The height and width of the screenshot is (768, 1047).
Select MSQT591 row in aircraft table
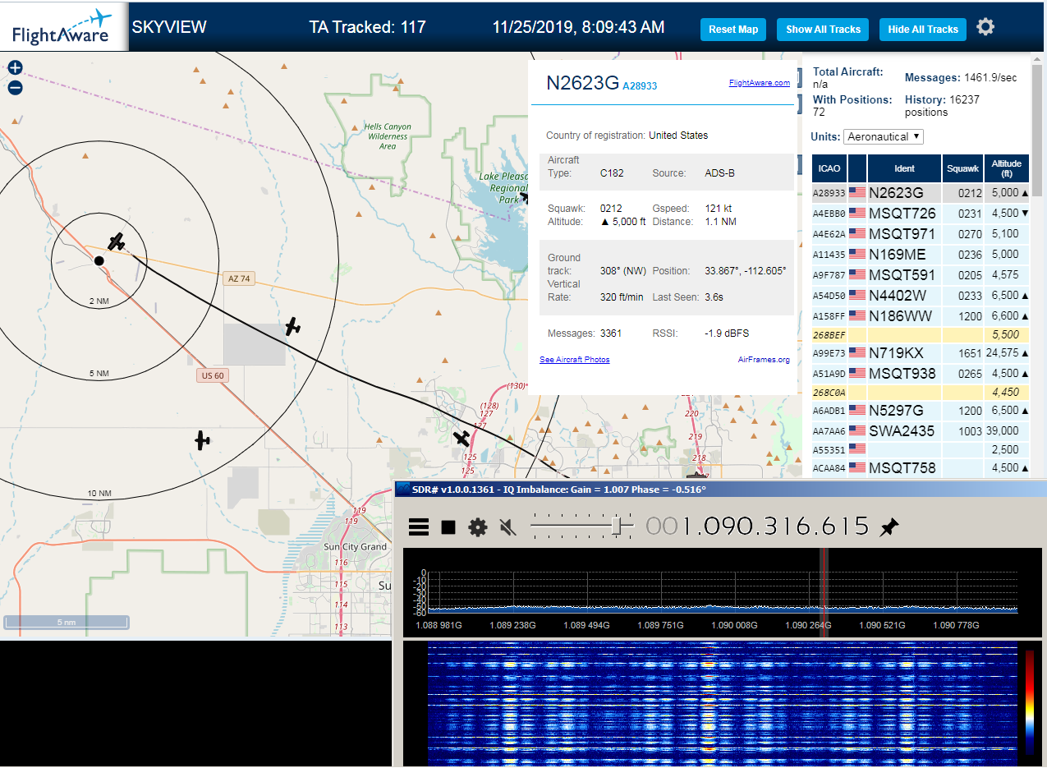point(921,275)
